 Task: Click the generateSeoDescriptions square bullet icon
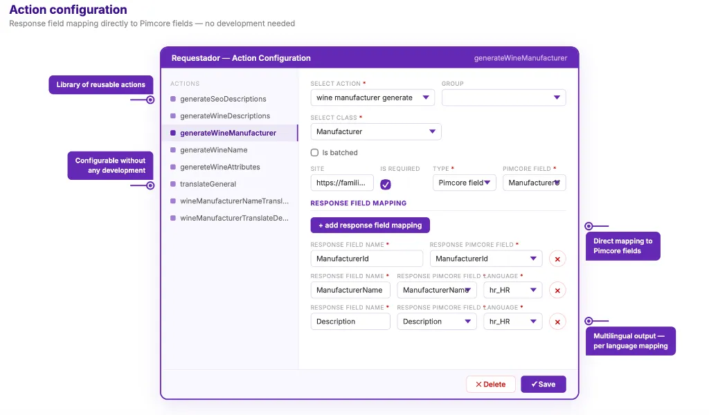[x=172, y=99]
